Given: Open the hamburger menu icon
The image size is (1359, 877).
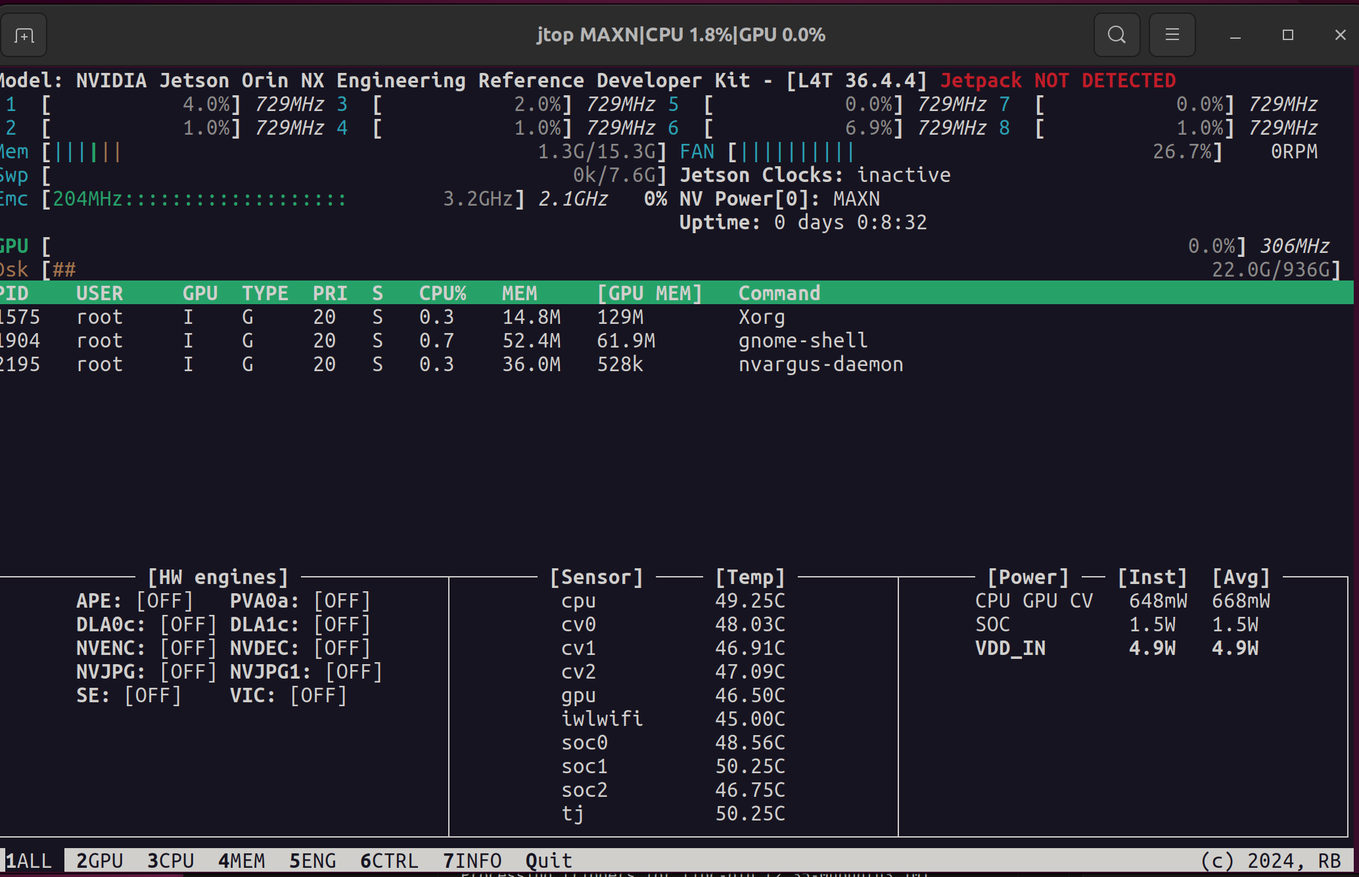Looking at the screenshot, I should tap(1172, 35).
